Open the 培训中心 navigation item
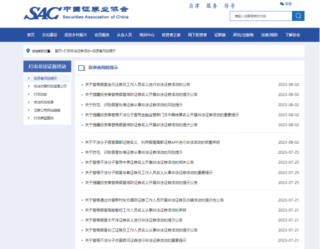The width and height of the screenshot is (320, 249). (147, 35)
